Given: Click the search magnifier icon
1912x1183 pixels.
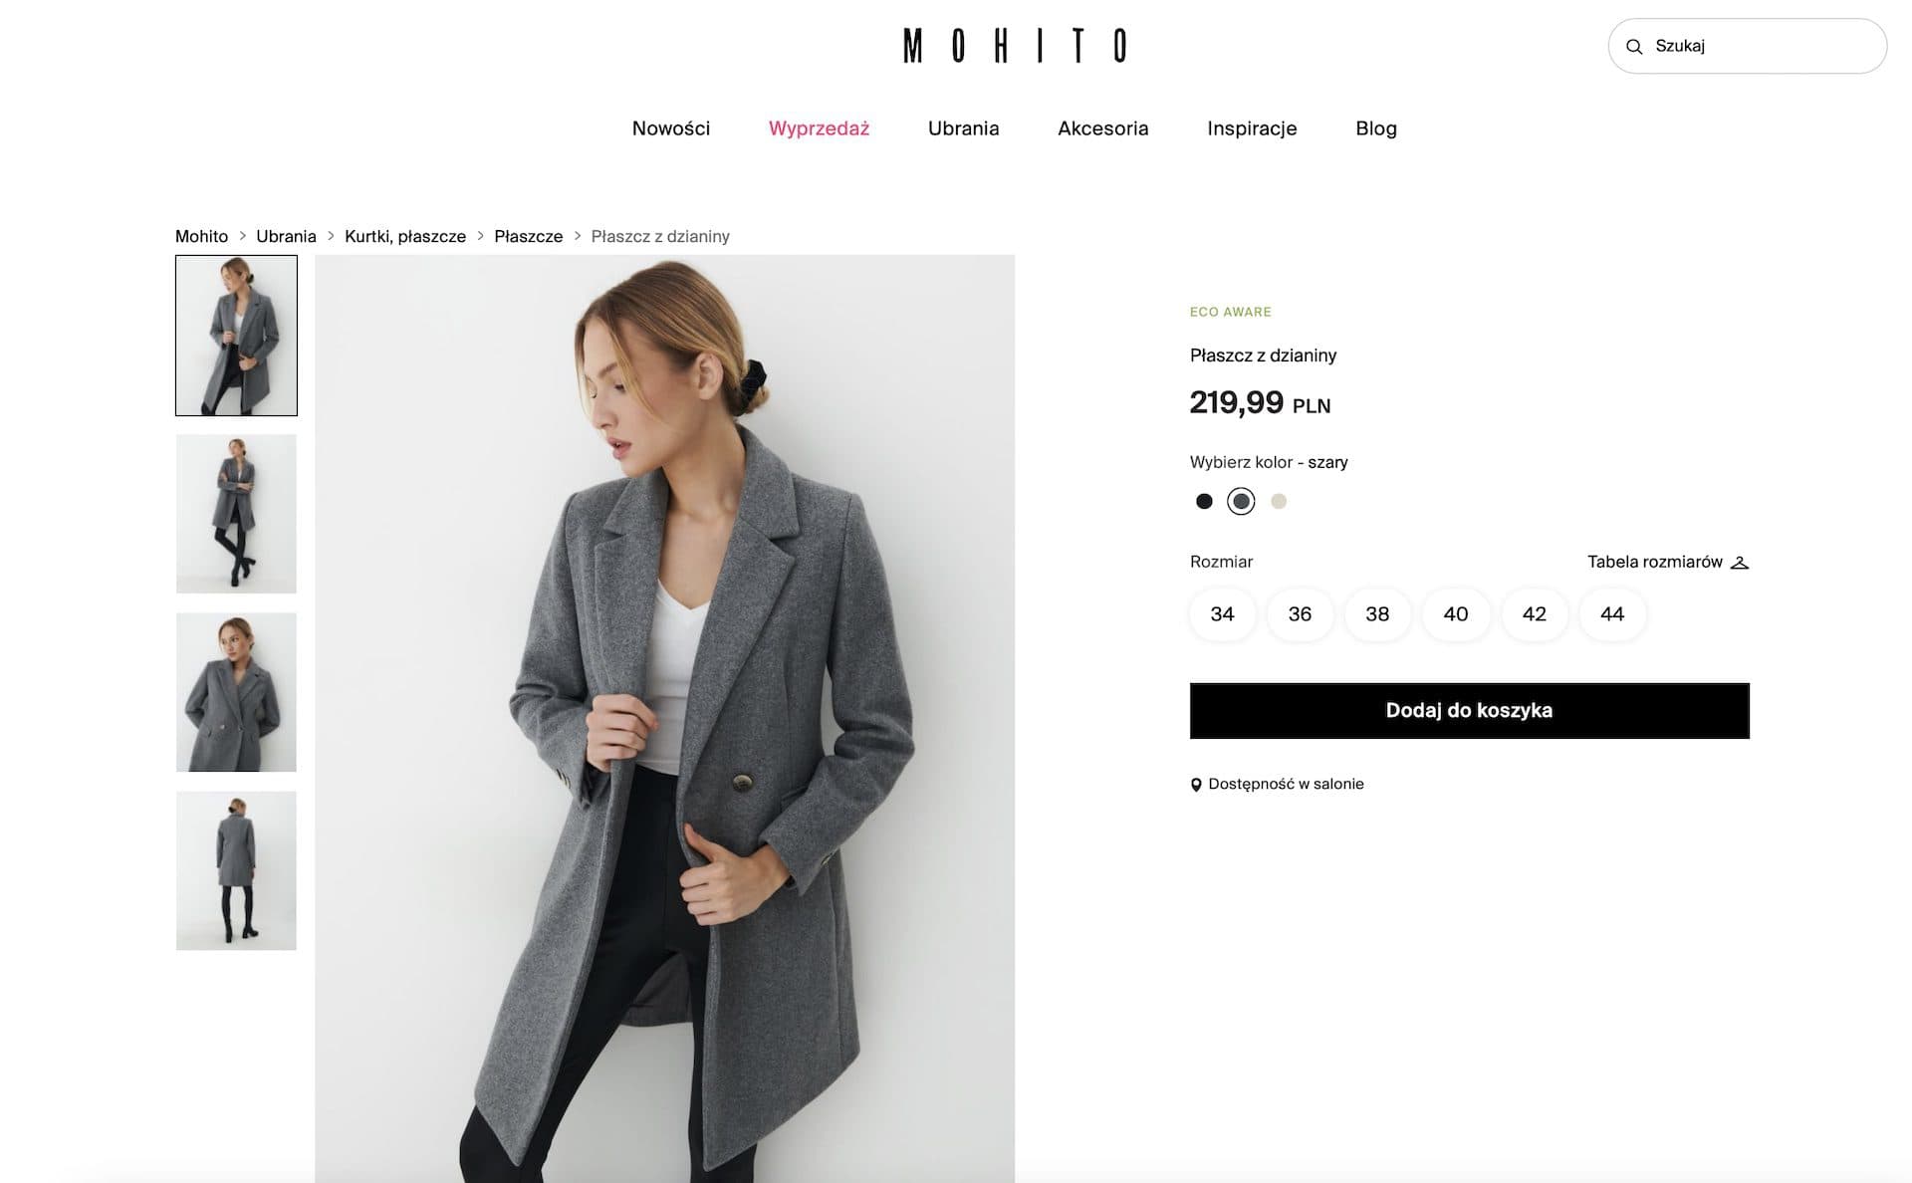Looking at the screenshot, I should (1633, 47).
